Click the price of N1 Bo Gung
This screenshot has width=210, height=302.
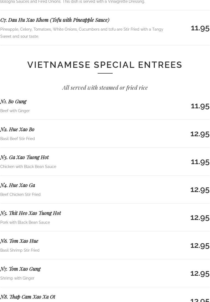tap(200, 106)
